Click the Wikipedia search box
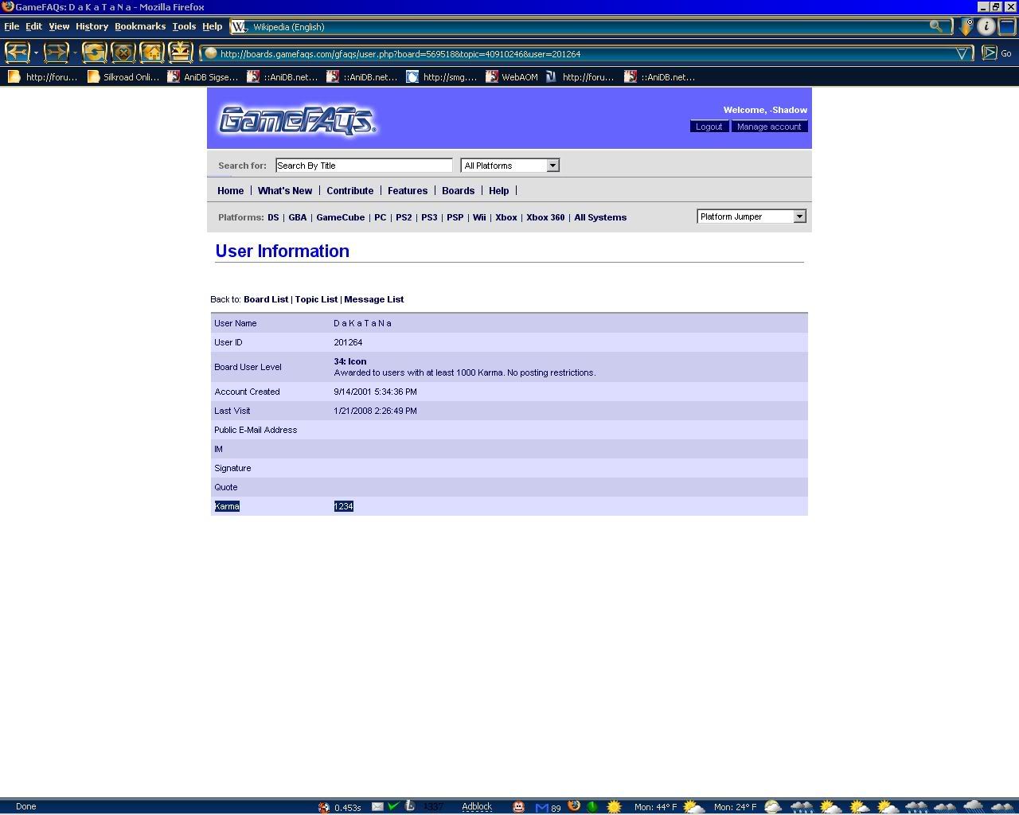The width and height of the screenshot is (1019, 815). pyautogui.click(x=589, y=27)
